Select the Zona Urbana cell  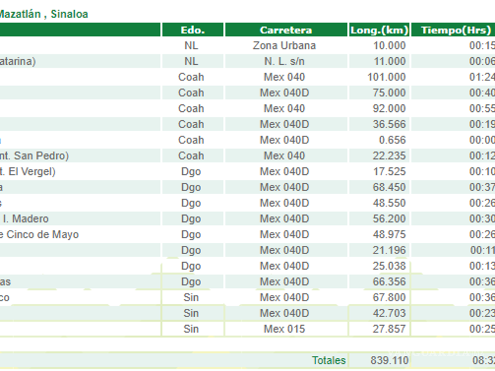click(x=284, y=45)
